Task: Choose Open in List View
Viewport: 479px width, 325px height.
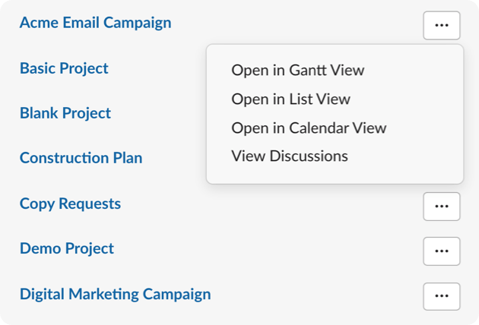Action: click(290, 99)
